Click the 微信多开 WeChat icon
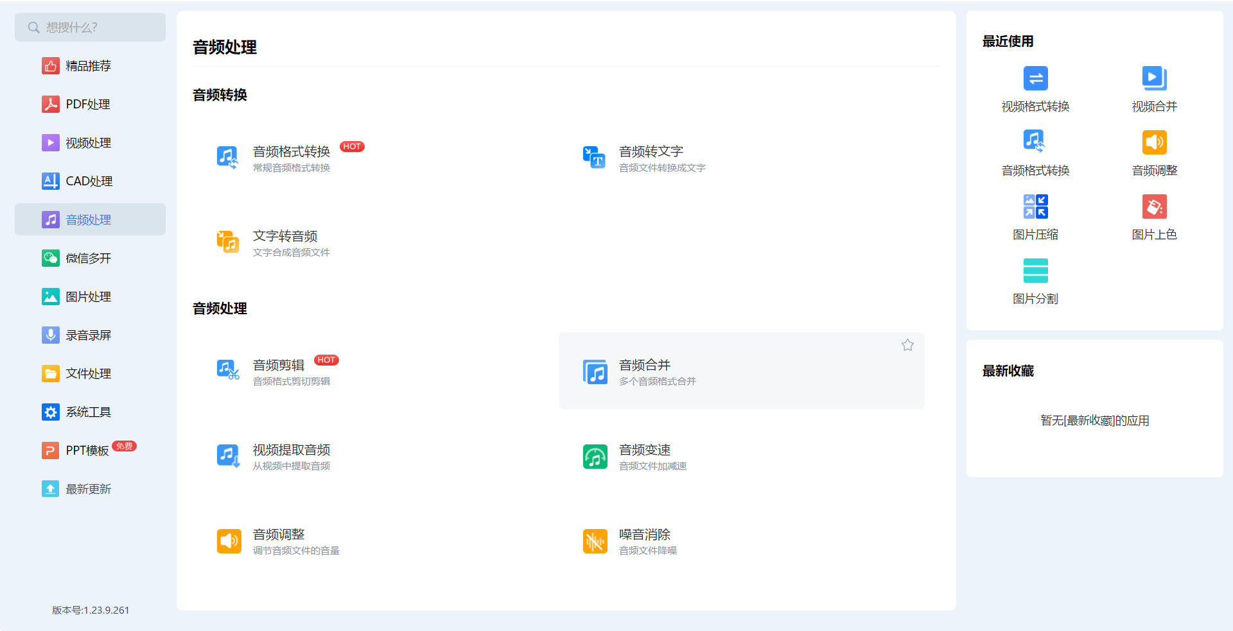 pyautogui.click(x=51, y=258)
